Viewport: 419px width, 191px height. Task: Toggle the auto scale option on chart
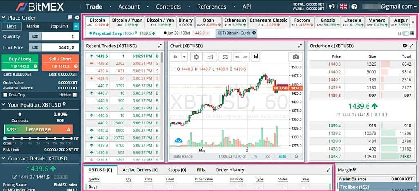282,156
